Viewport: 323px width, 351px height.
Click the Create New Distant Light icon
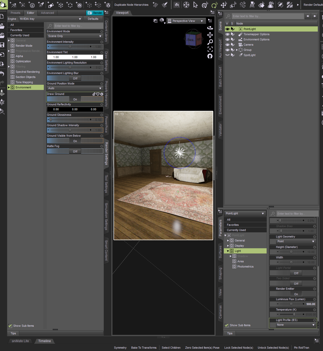tap(13, 5)
